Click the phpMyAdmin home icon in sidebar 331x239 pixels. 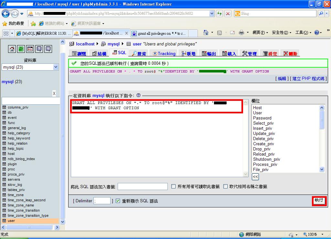[12, 49]
